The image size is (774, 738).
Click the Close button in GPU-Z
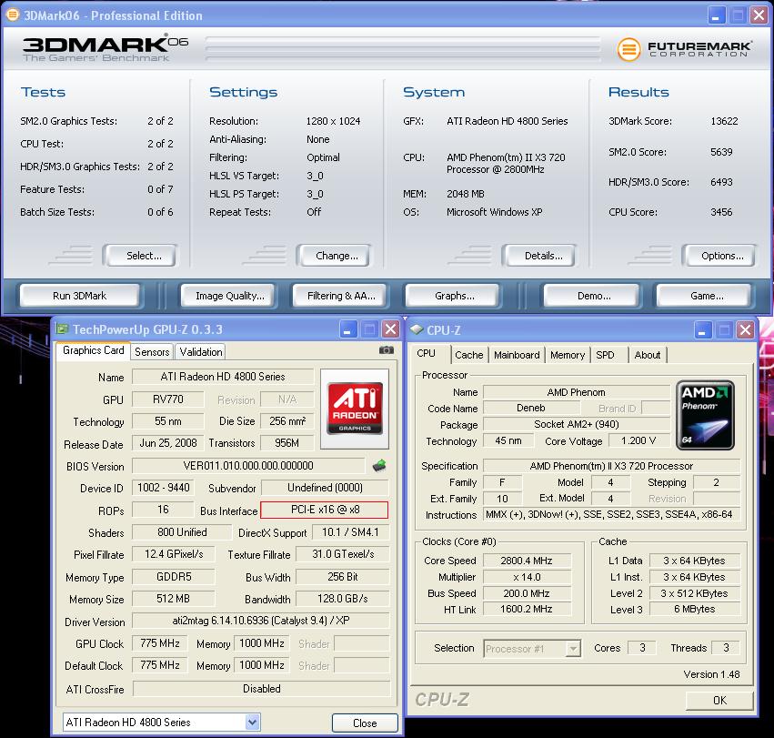(x=365, y=723)
